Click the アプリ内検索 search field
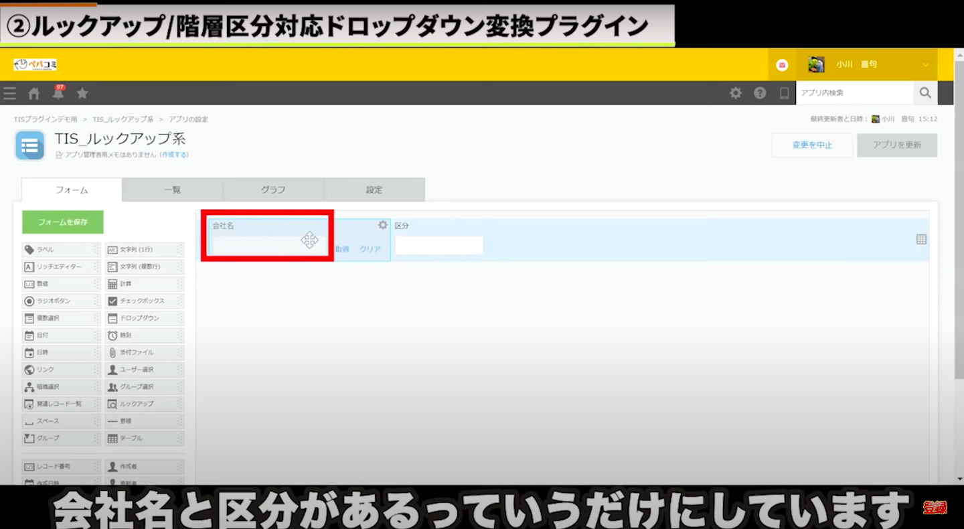964x529 pixels. (x=854, y=93)
